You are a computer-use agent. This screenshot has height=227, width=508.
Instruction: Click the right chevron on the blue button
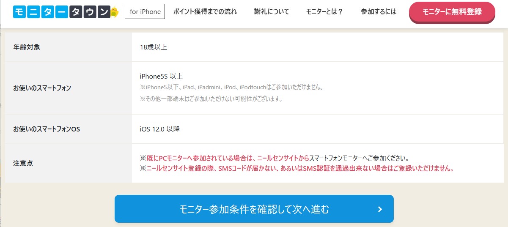click(380, 209)
